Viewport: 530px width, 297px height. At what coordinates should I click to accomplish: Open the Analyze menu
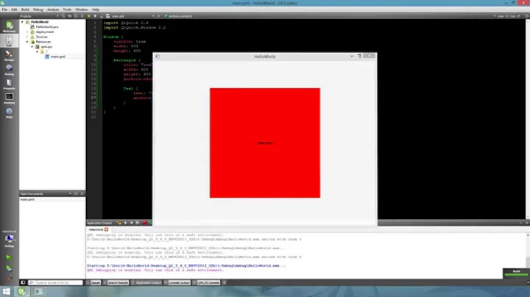(53, 10)
